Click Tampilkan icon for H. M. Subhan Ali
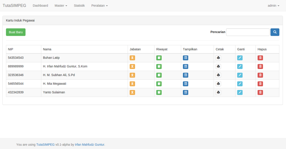Screen dimensions: 286x149 [x=185, y=75]
